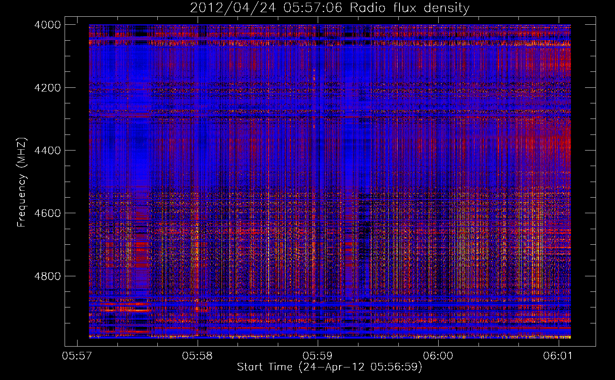Click the plot title '2012/04/24 05:57:06 Radio flux density'

330,8
